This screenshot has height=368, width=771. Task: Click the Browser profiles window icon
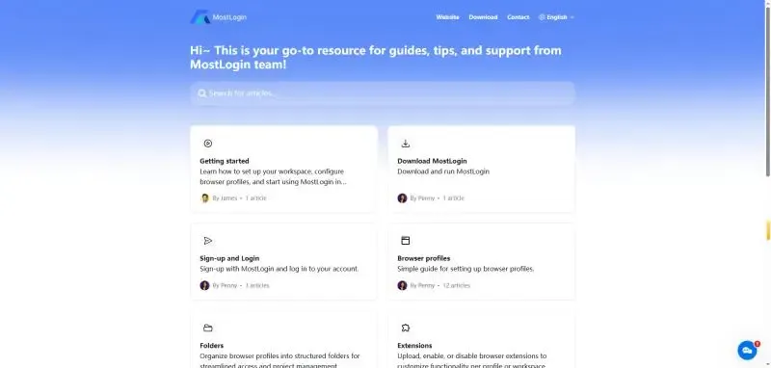pos(406,241)
